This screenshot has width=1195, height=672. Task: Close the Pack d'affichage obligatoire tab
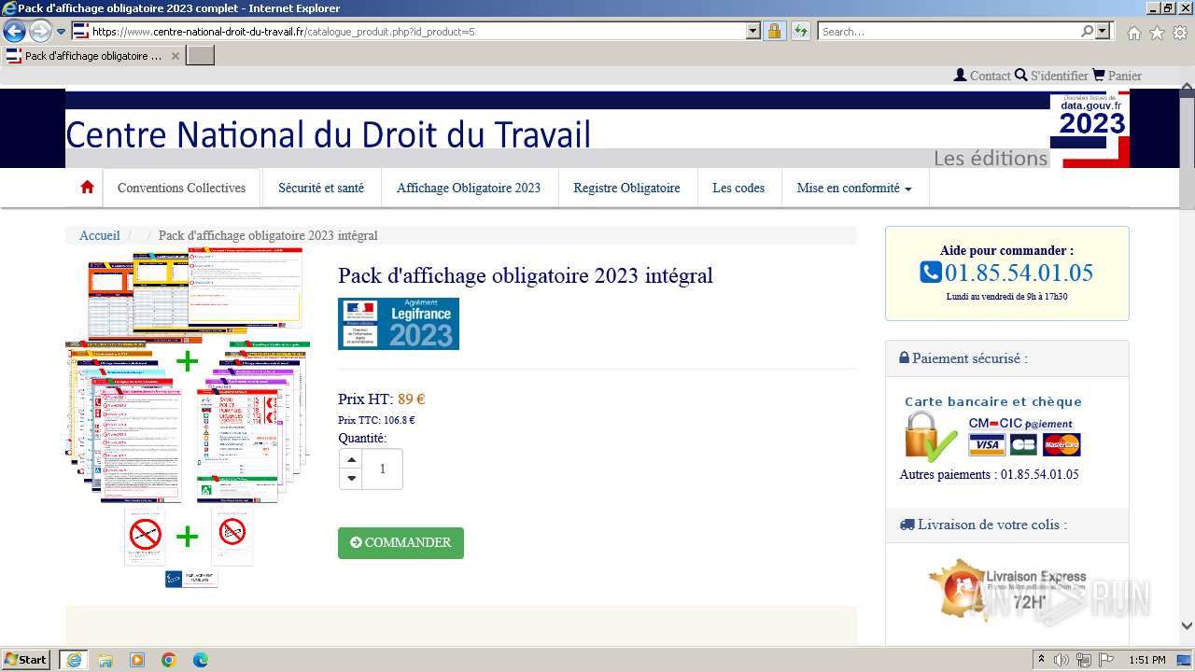(x=175, y=56)
